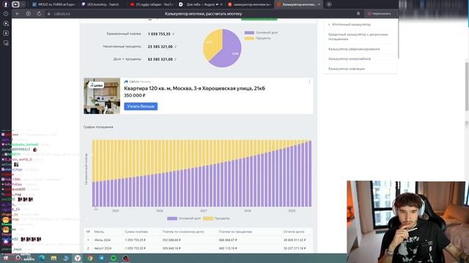
Task: Click the Квартира 120 кв. м ad title
Action: (194, 88)
